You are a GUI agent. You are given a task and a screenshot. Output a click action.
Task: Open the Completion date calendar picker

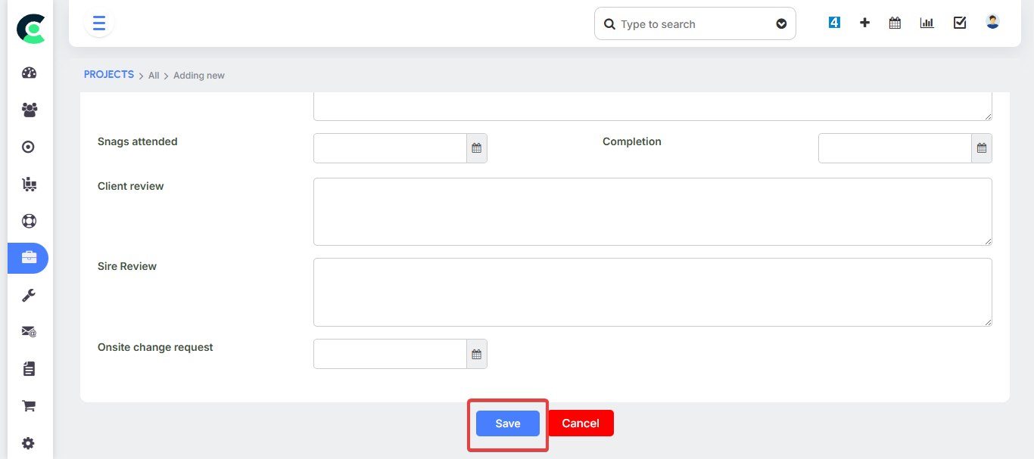point(981,148)
